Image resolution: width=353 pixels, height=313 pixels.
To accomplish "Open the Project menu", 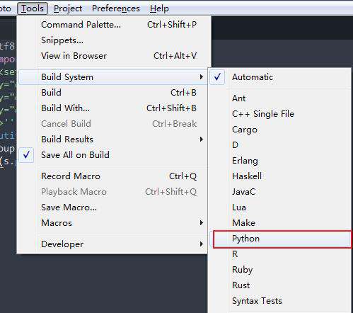I will pos(68,8).
